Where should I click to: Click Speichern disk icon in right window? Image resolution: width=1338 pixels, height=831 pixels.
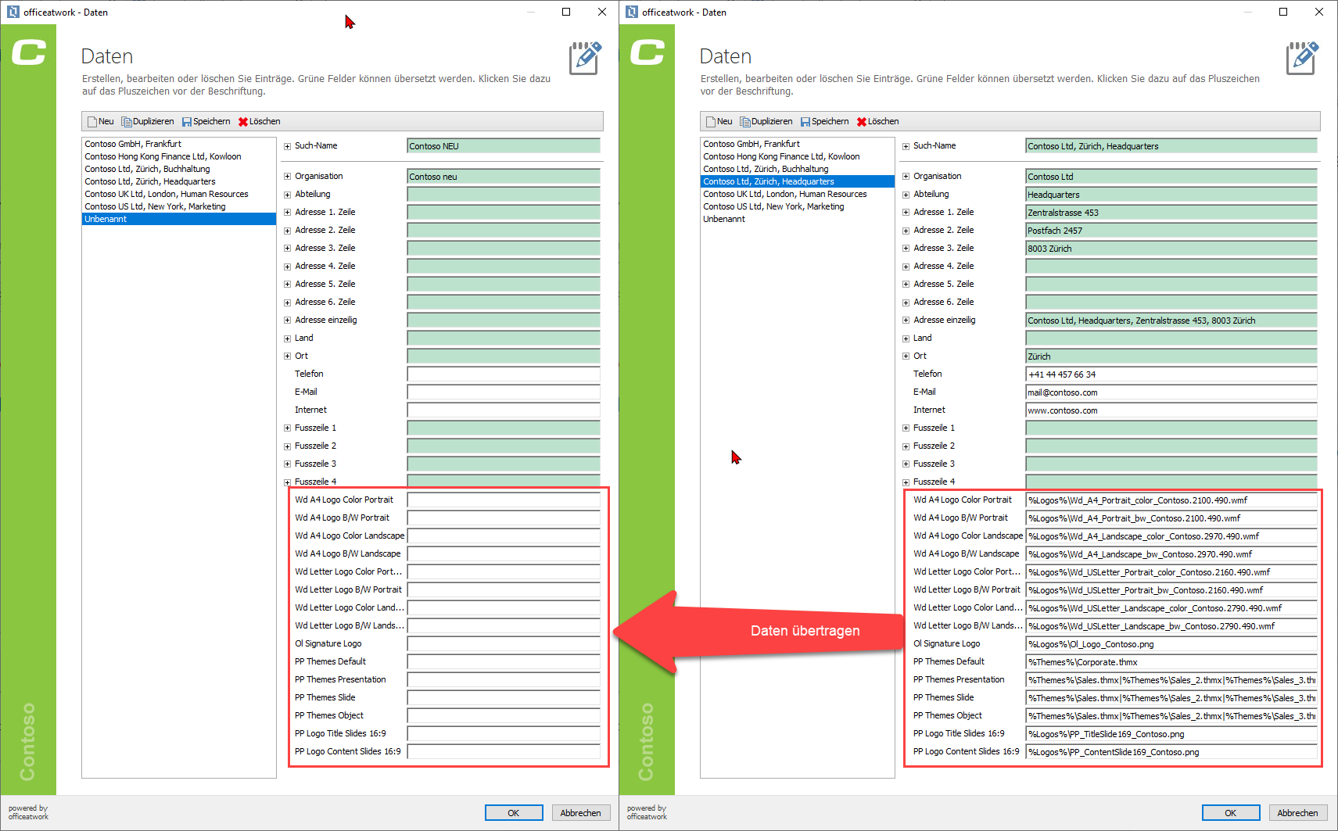[x=805, y=122]
